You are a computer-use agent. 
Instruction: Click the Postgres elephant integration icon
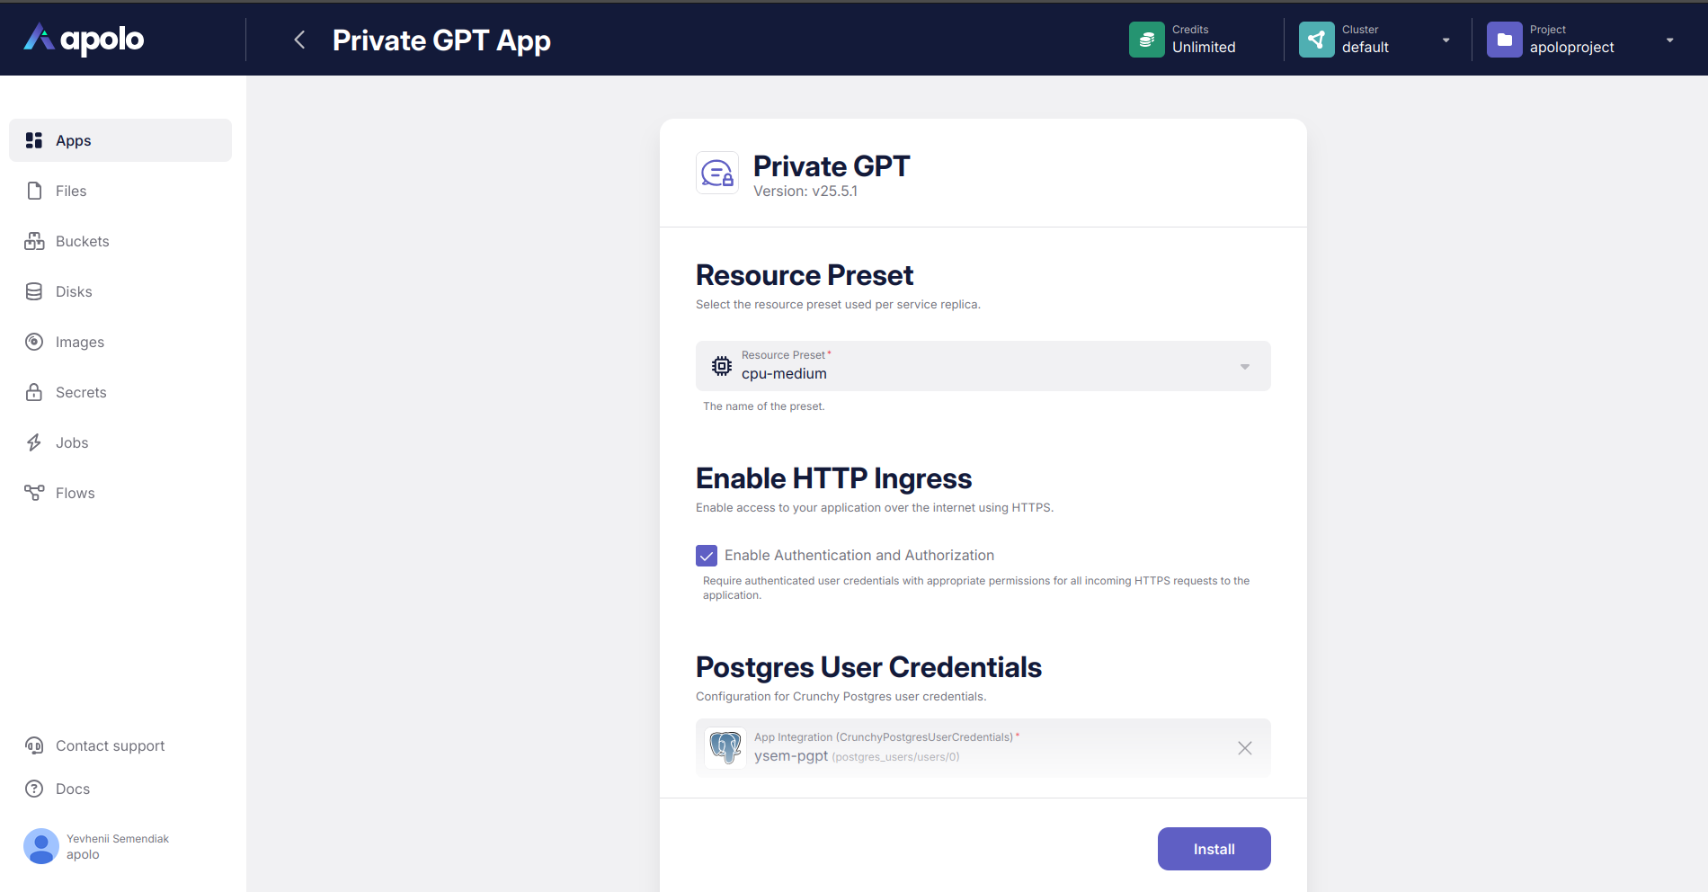[x=725, y=747]
